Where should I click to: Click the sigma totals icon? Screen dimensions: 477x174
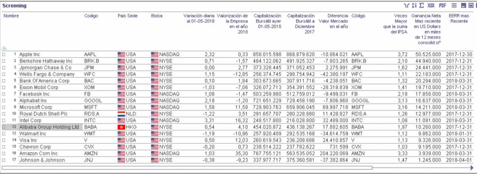pyautogui.click(x=421, y=6)
